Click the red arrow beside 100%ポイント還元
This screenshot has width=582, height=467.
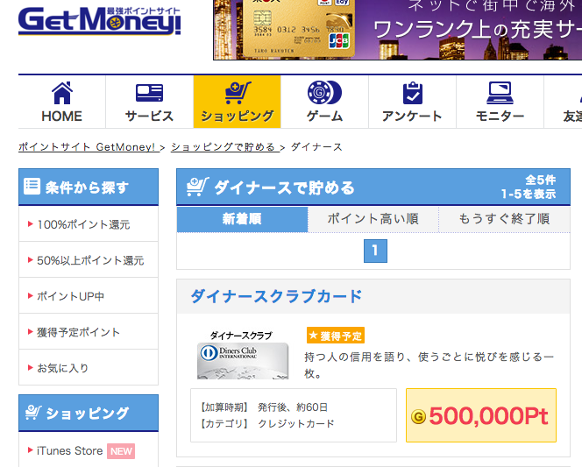(31, 224)
